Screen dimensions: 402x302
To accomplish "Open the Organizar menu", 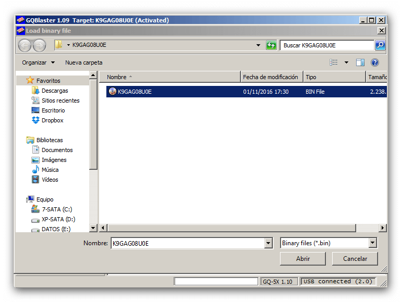I will (x=38, y=62).
